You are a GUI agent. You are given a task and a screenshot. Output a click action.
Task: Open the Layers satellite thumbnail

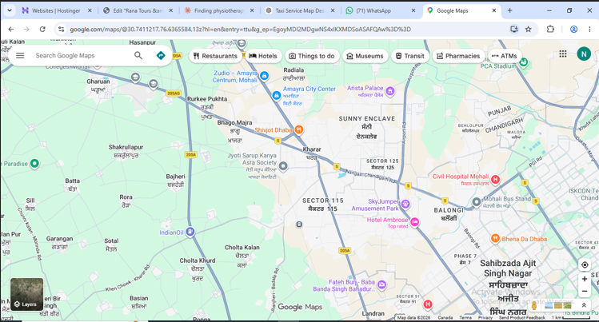(26, 294)
